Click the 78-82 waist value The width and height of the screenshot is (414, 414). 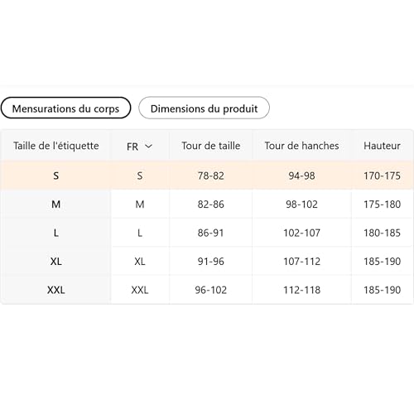(x=211, y=176)
